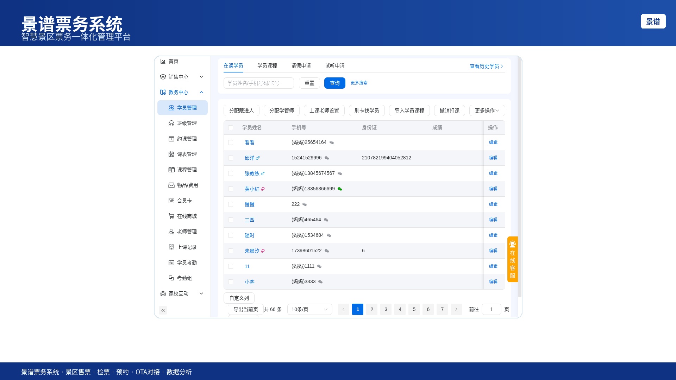Viewport: 676px width, 380px height.
Task: Collapse sidebar with double-arrow icon
Action: [163, 310]
